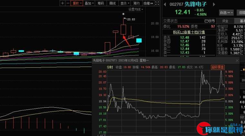Open the 叠加 overlay dropdown
The width and height of the screenshot is (245, 136).
click(89, 3)
